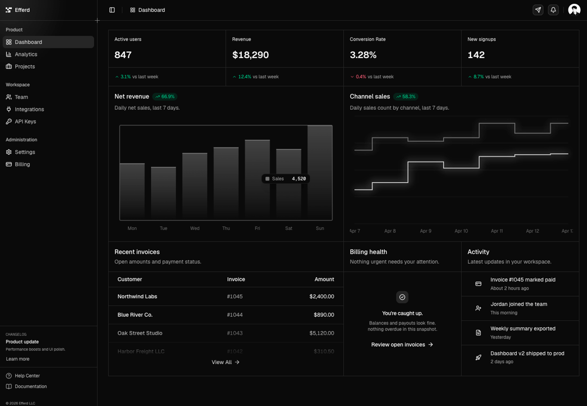Click the paper plane send icon

pyautogui.click(x=538, y=10)
